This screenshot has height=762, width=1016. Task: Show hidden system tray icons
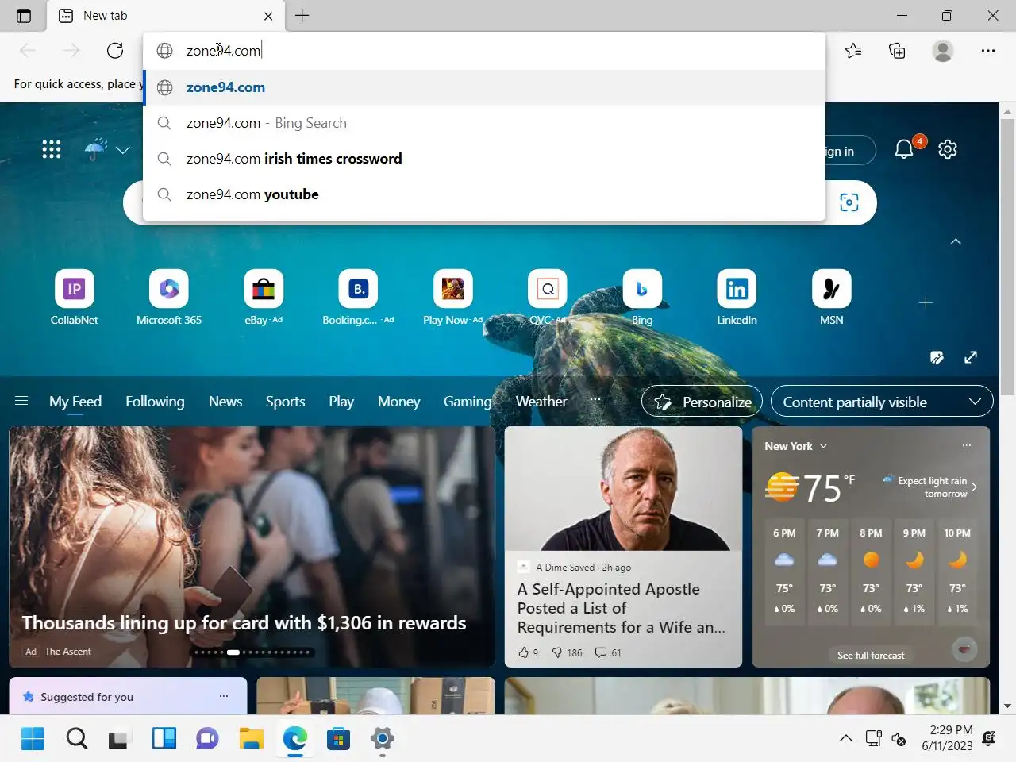click(x=846, y=738)
